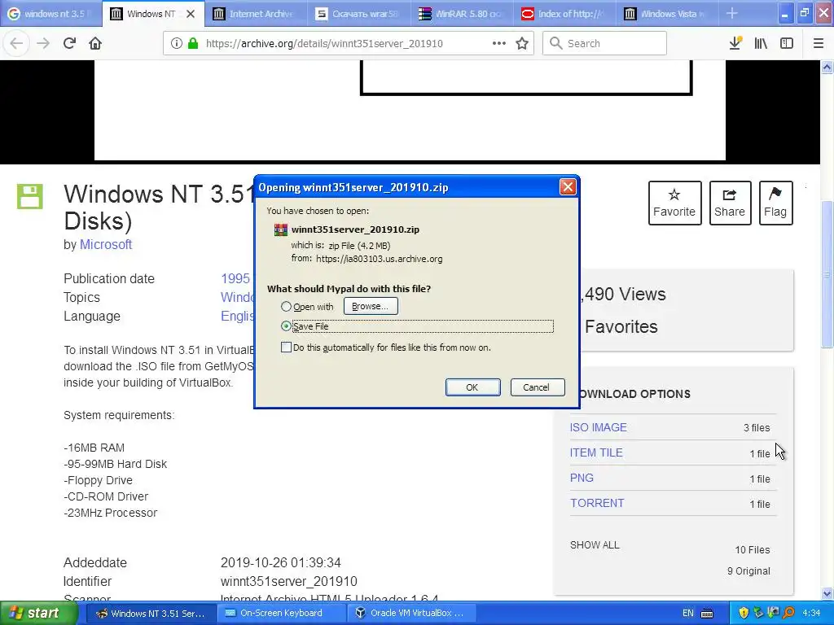Screen dimensions: 834x625
Task: Click the page scrollbar down arrow
Action: (827, 593)
